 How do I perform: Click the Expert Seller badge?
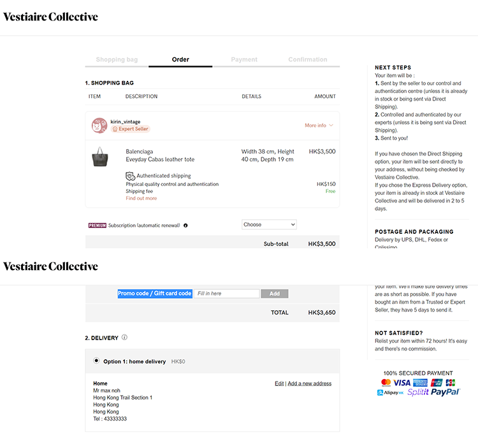[x=131, y=129]
